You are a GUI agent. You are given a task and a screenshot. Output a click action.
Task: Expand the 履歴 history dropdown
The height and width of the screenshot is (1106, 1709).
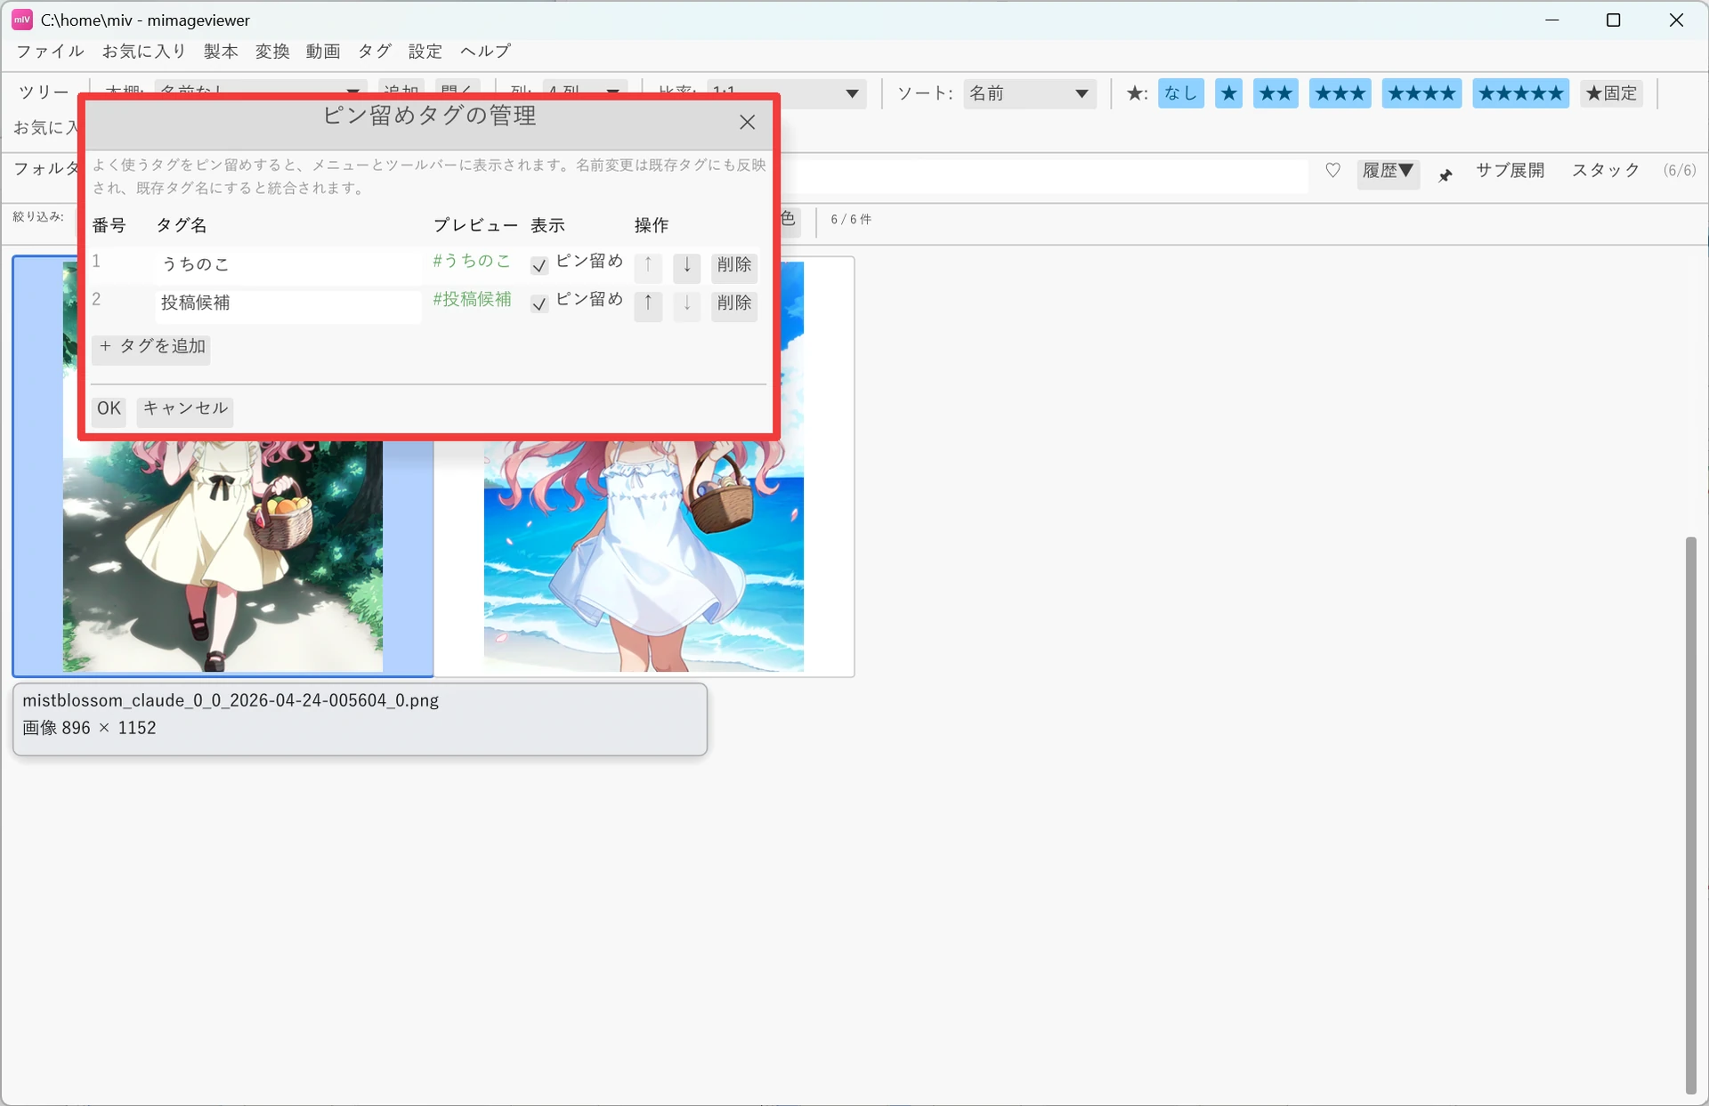pyautogui.click(x=1388, y=171)
